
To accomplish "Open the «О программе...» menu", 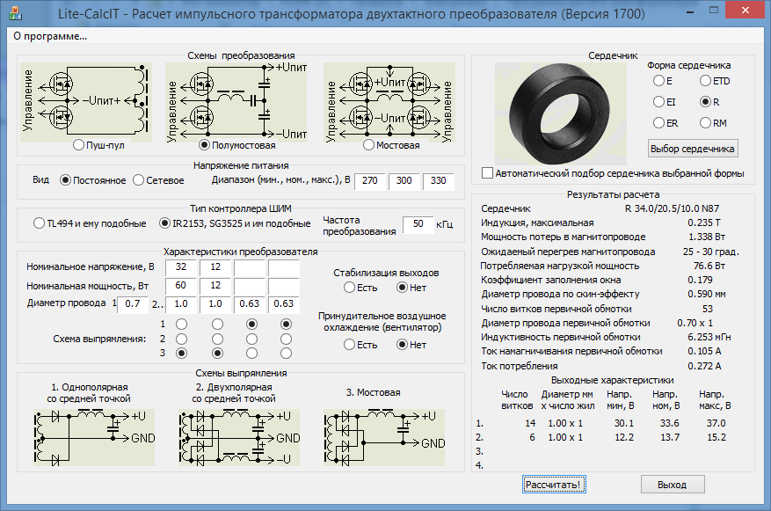I will (50, 36).
